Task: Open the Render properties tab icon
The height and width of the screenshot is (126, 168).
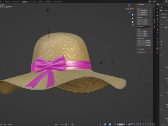Action: pos(157,12)
